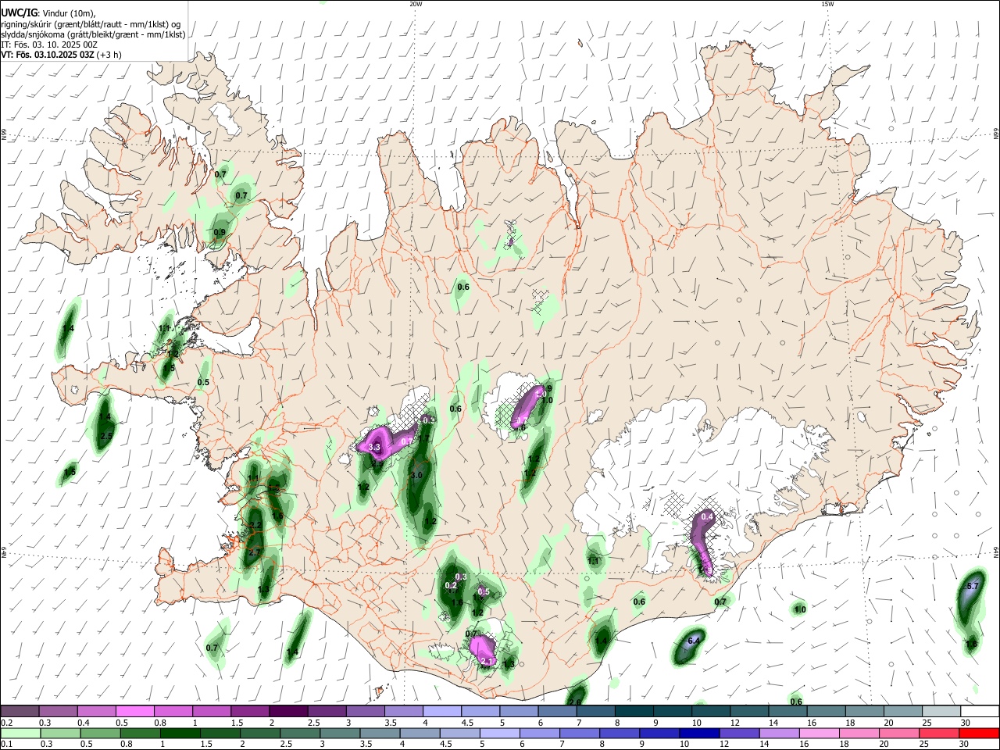This screenshot has height=750, width=1000.
Task: Click the 3.3 value in the pink snow area
Action: click(x=374, y=448)
